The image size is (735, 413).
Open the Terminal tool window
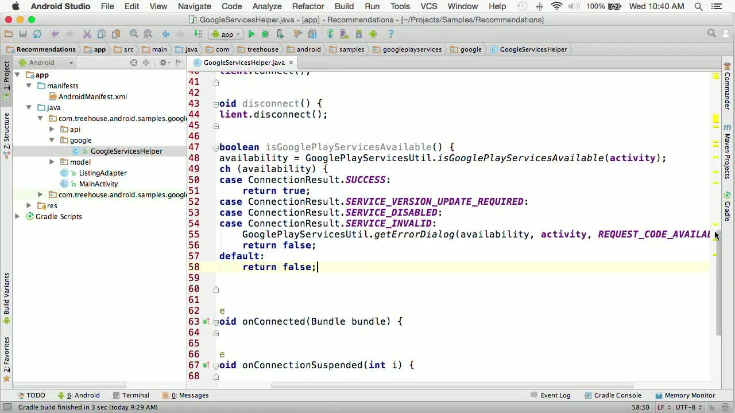coord(131,395)
